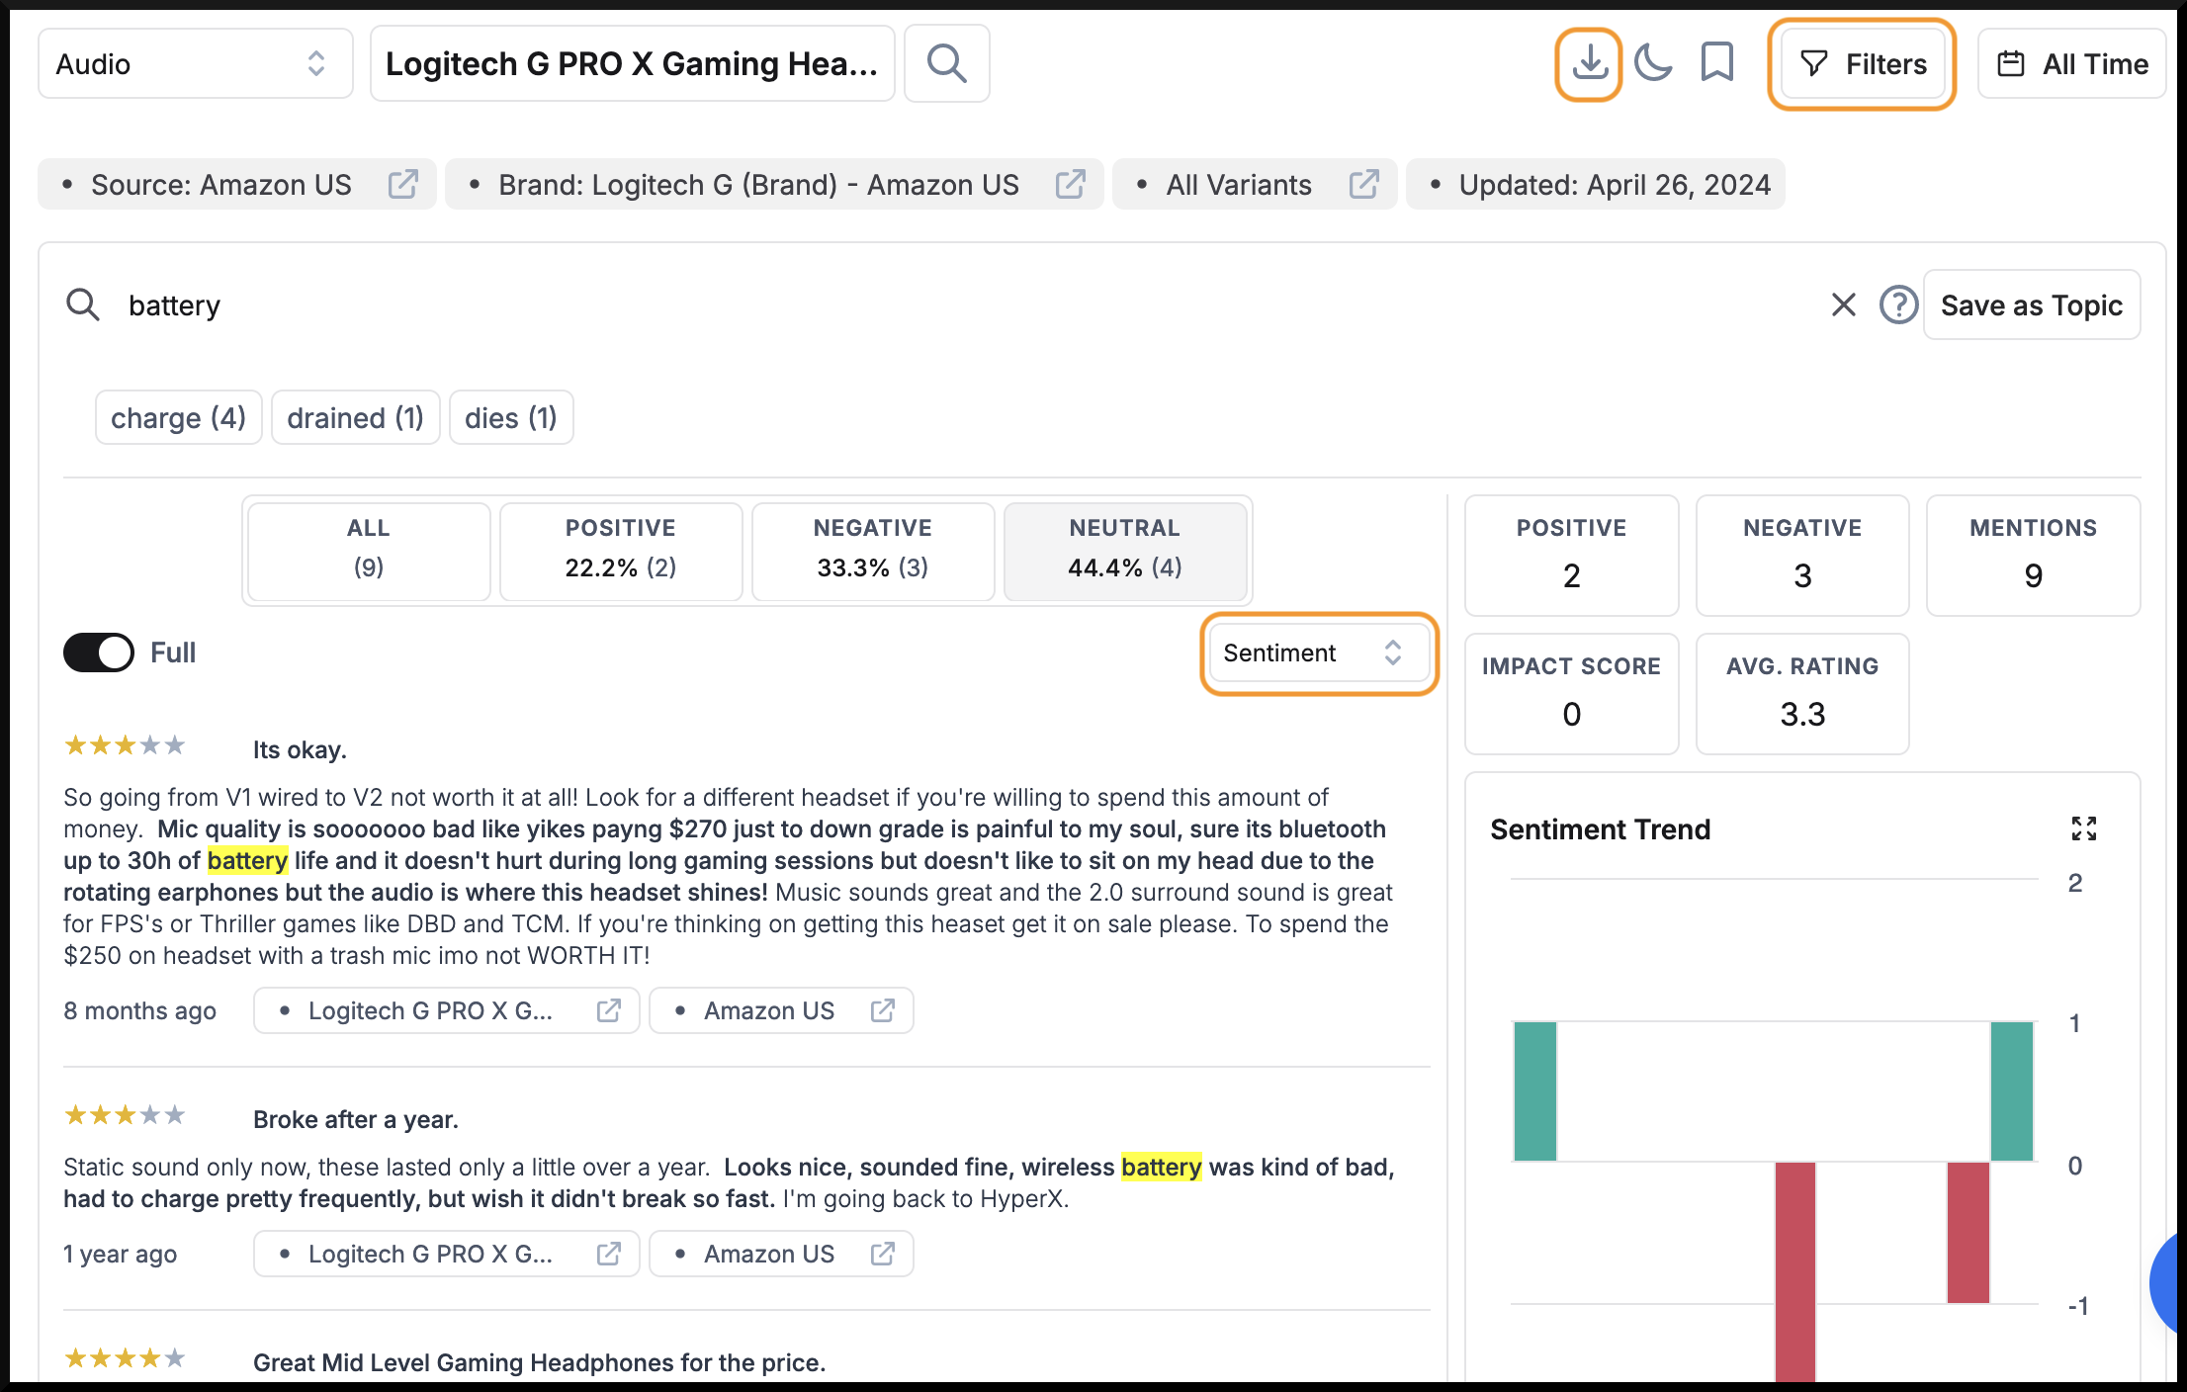Click the 'Its okay.' review title
The image size is (2187, 1392).
(300, 749)
